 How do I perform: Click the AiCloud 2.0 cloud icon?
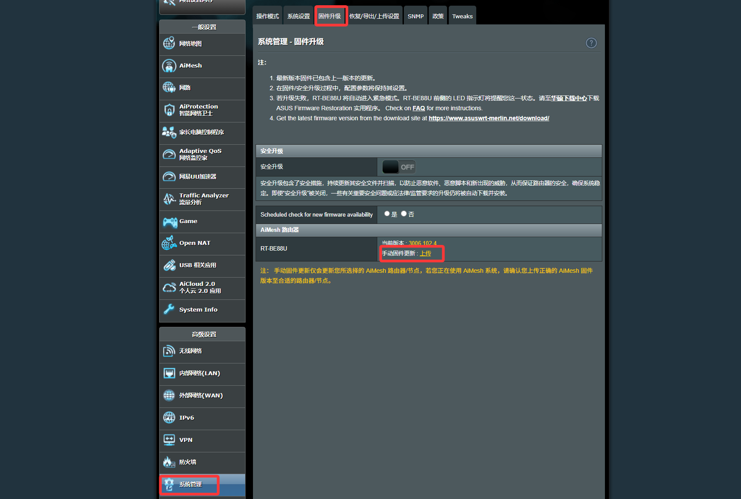[169, 288]
